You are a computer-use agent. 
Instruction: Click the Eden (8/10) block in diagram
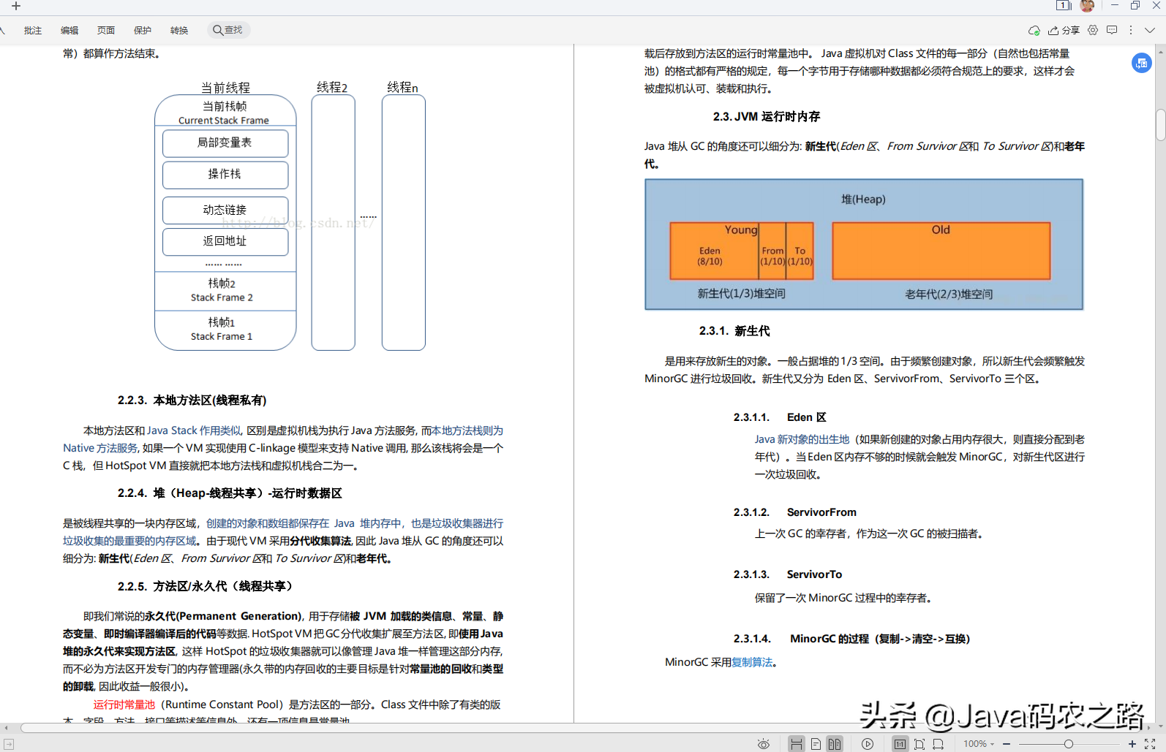[714, 251]
